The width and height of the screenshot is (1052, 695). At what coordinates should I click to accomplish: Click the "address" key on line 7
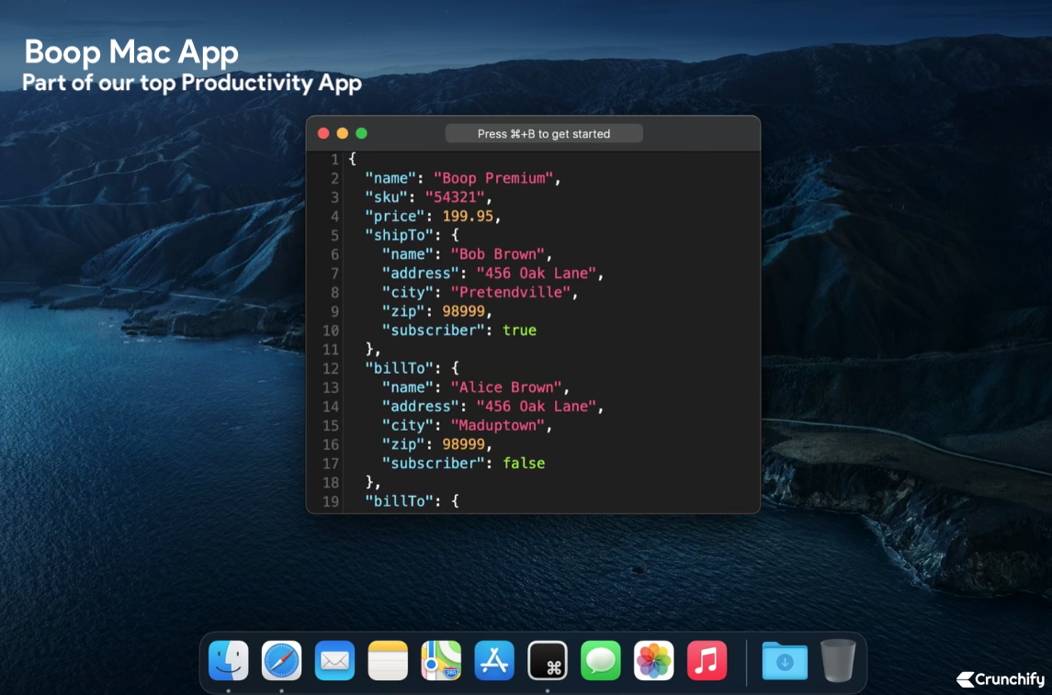click(x=421, y=274)
